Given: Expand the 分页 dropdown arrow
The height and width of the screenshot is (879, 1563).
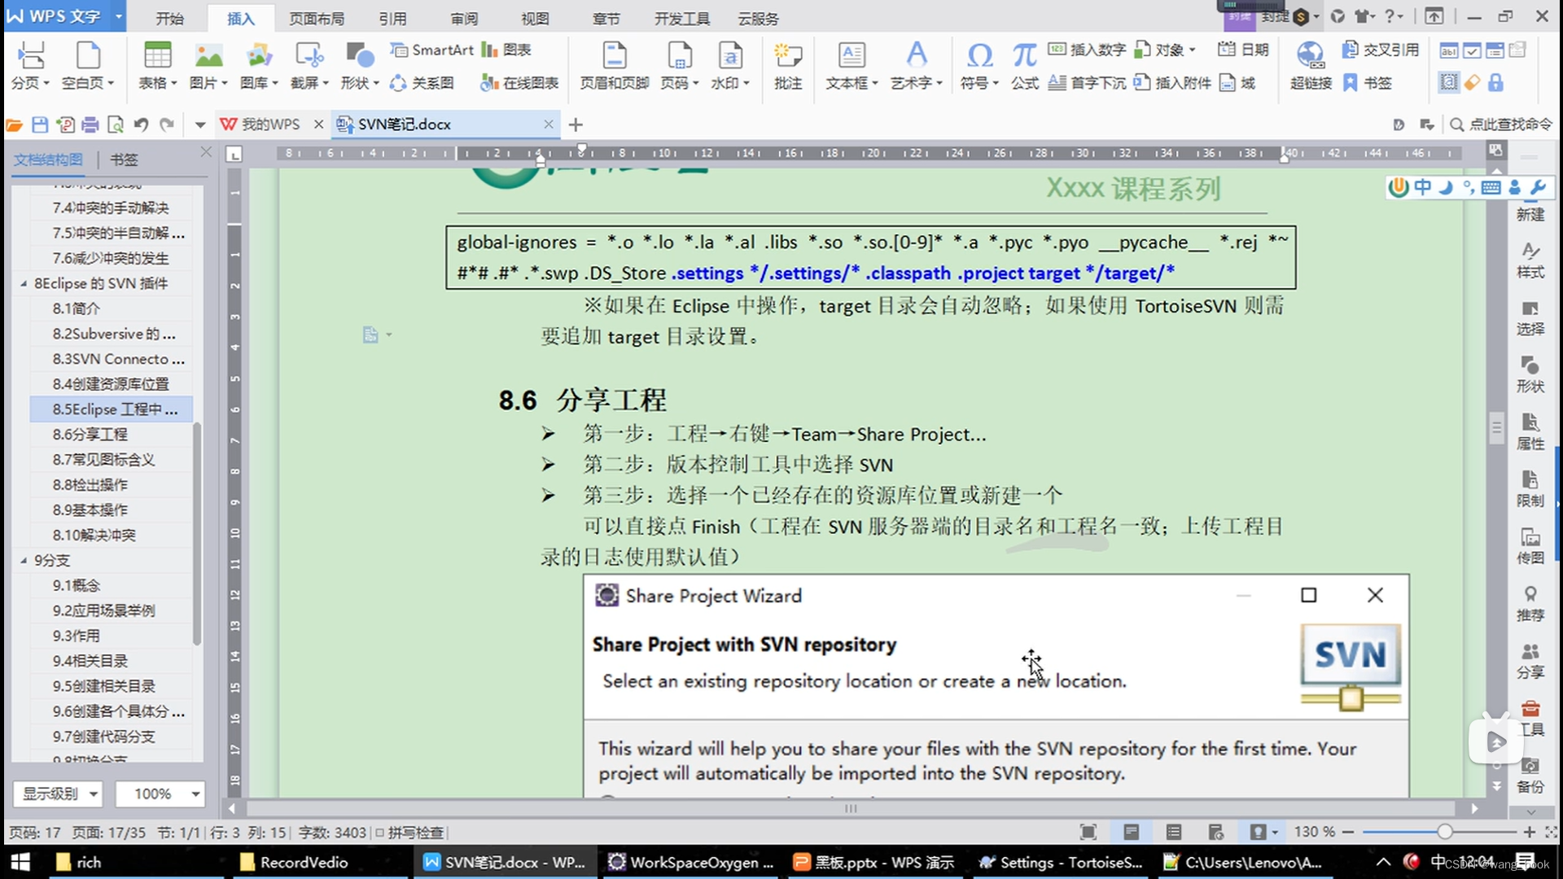Looking at the screenshot, I should (46, 83).
